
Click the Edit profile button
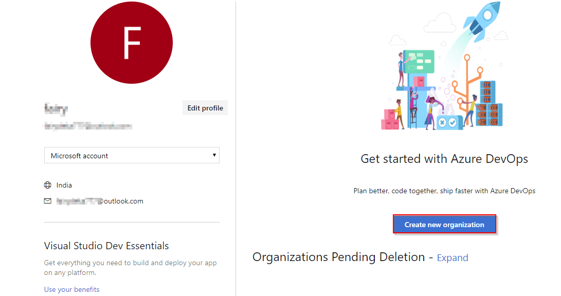[x=205, y=108]
